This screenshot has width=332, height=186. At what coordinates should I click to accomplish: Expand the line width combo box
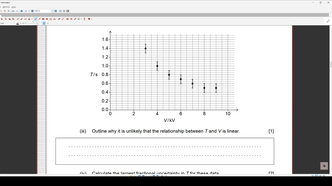click(37, 23)
